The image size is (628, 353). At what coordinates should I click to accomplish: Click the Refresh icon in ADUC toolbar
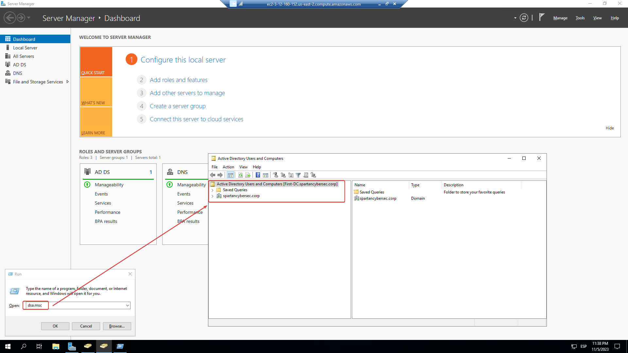pyautogui.click(x=240, y=175)
